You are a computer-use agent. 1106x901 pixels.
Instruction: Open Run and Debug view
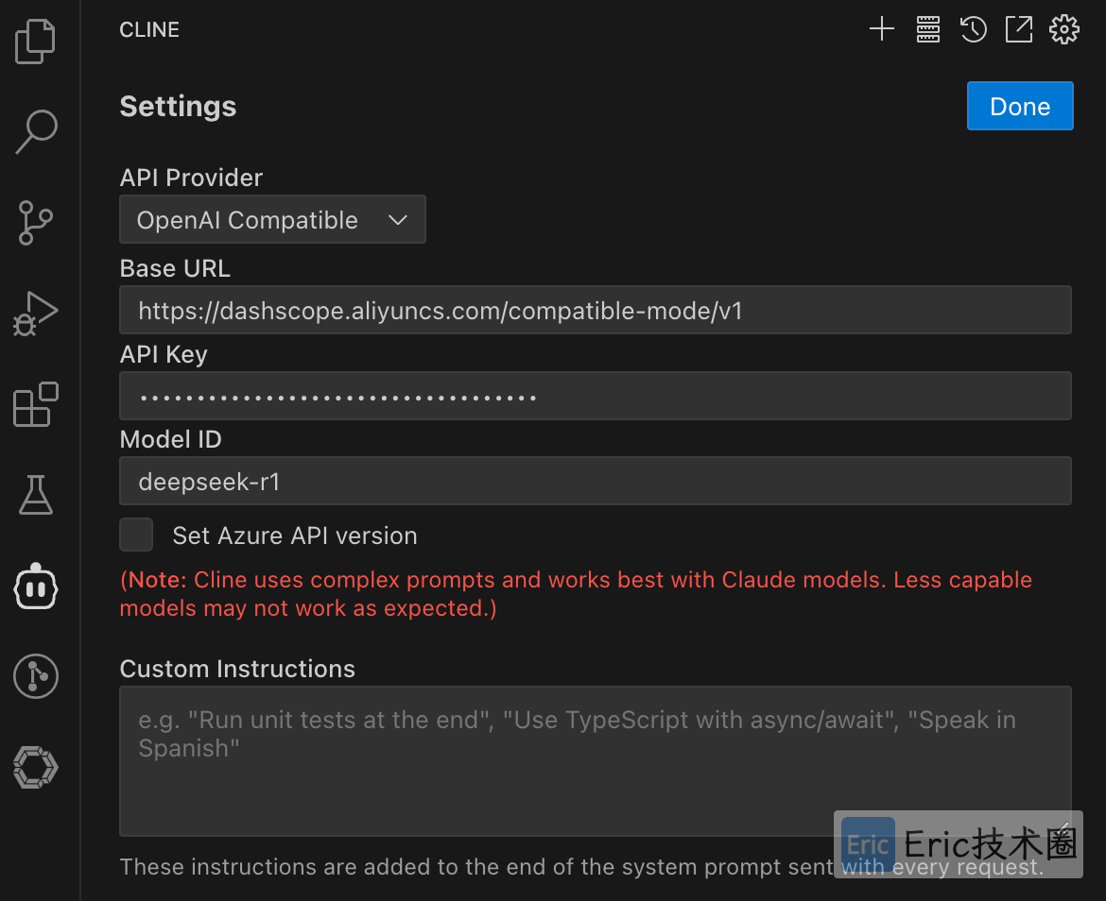click(35, 314)
